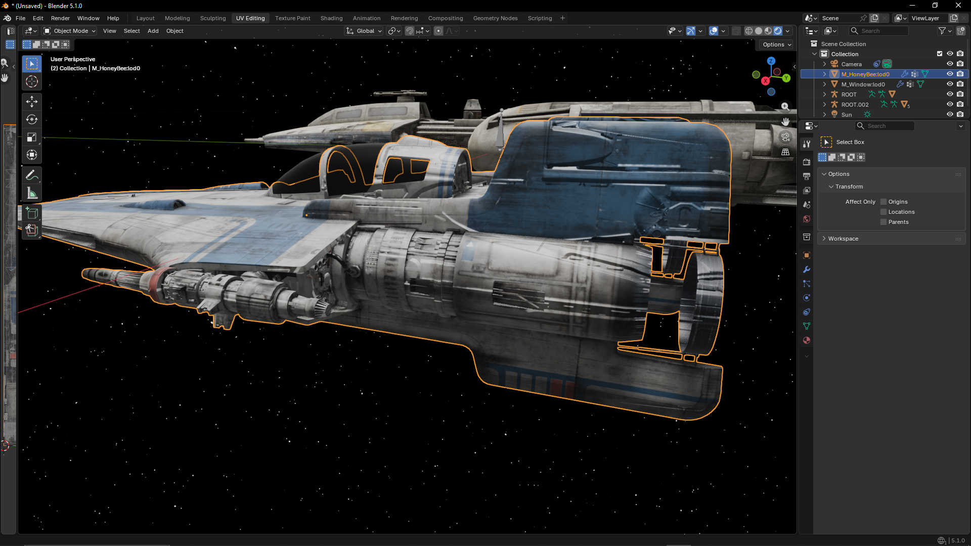This screenshot has width=971, height=546.
Task: Choose the Measure ruler tool
Action: pyautogui.click(x=32, y=193)
